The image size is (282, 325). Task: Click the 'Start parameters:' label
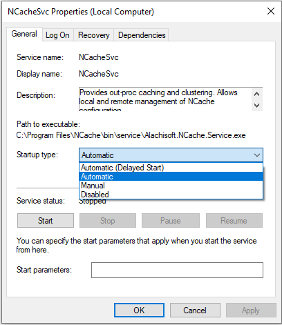pyautogui.click(x=44, y=270)
